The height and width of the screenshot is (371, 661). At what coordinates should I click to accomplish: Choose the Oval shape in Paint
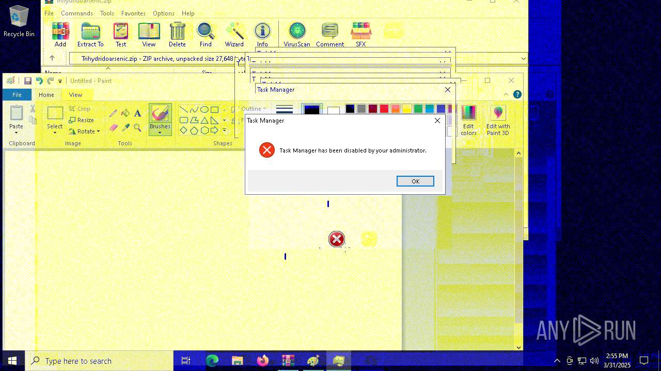204,110
